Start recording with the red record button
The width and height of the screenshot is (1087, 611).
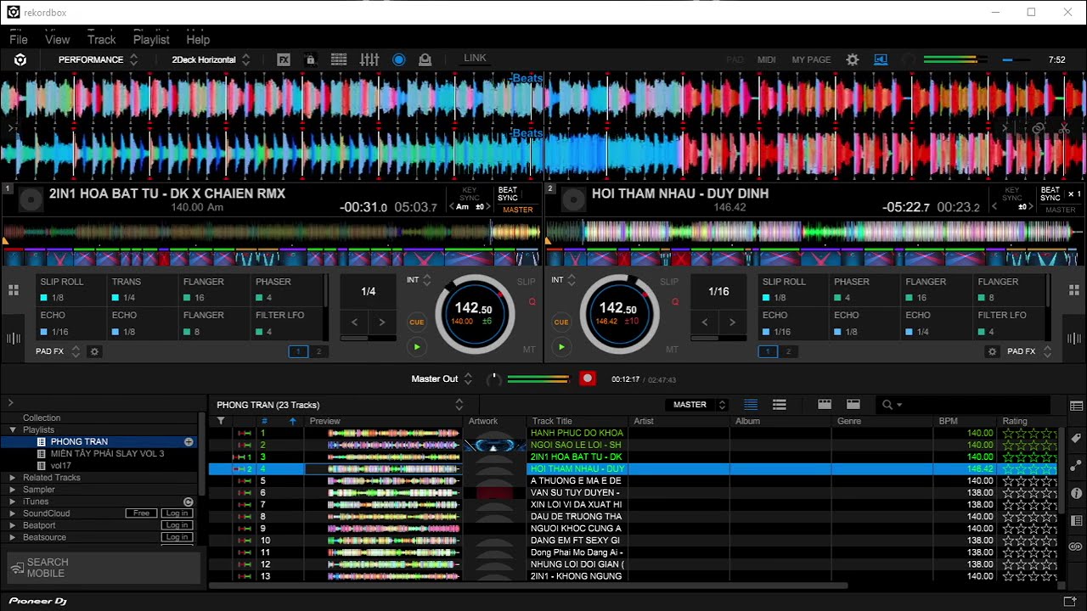click(x=587, y=378)
